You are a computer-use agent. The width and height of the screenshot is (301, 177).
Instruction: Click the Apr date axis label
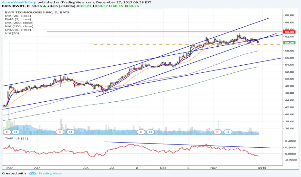click(x=37, y=168)
